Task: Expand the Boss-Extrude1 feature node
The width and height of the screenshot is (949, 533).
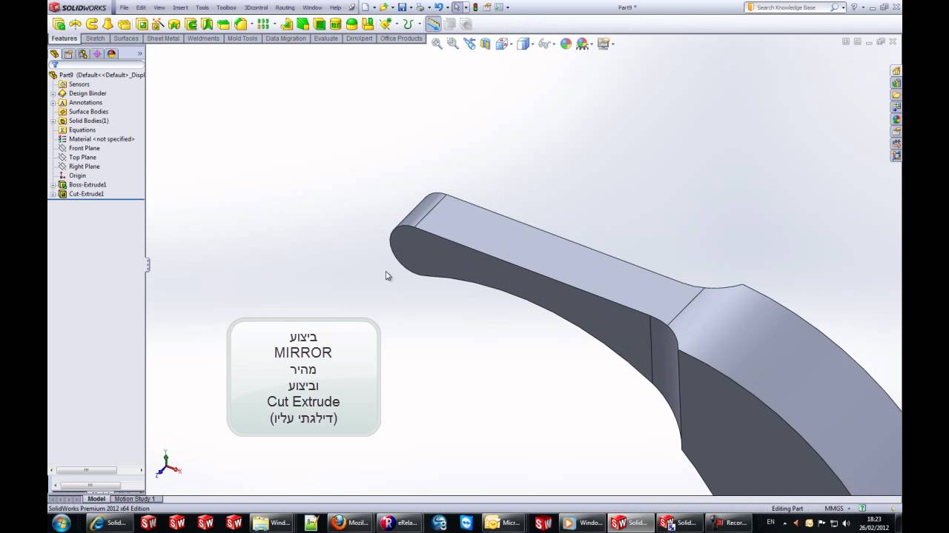Action: coord(53,185)
